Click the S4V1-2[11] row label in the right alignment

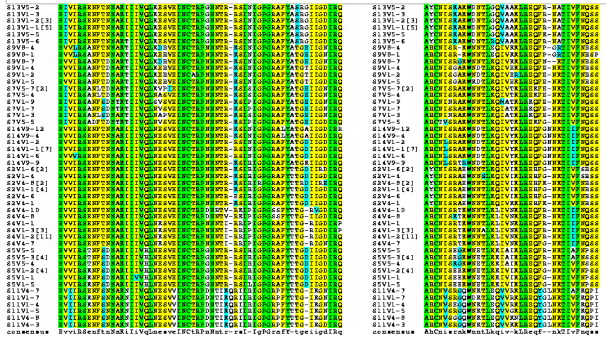click(x=391, y=237)
